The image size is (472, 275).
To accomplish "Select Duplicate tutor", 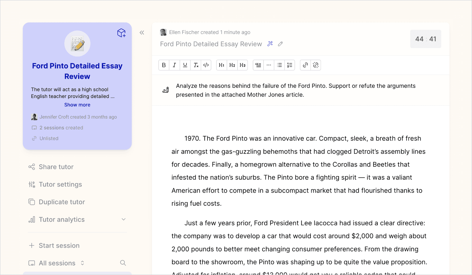I will click(57, 202).
